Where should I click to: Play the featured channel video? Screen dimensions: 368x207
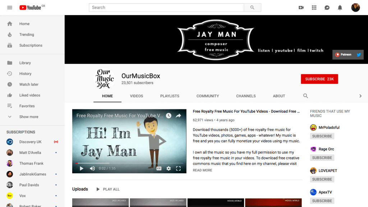(x=82, y=169)
